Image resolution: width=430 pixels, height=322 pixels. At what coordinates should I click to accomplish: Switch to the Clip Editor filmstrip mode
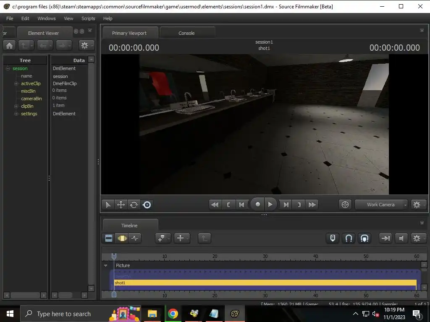[x=109, y=238]
